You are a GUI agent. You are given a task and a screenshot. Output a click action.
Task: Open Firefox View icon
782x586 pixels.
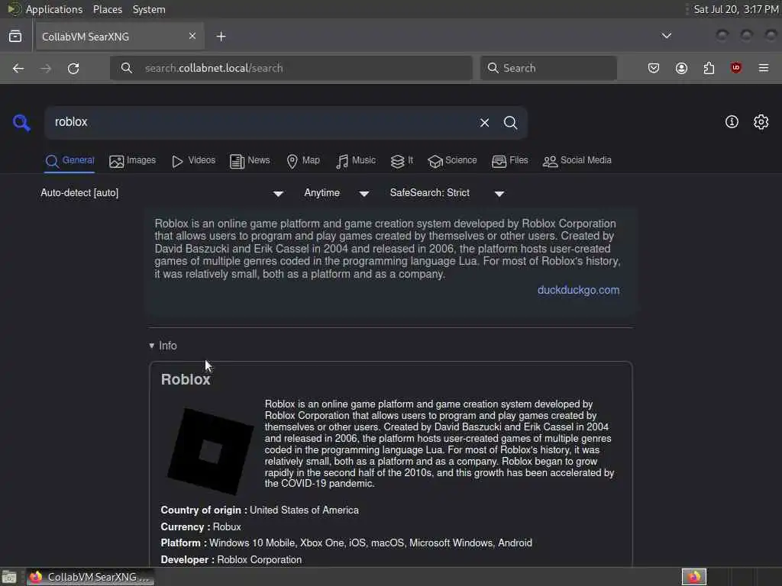click(x=15, y=37)
